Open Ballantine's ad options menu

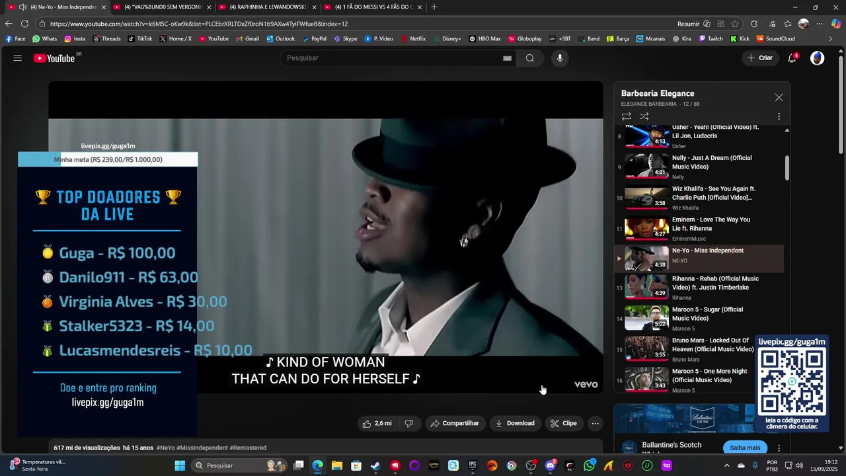pos(779,448)
